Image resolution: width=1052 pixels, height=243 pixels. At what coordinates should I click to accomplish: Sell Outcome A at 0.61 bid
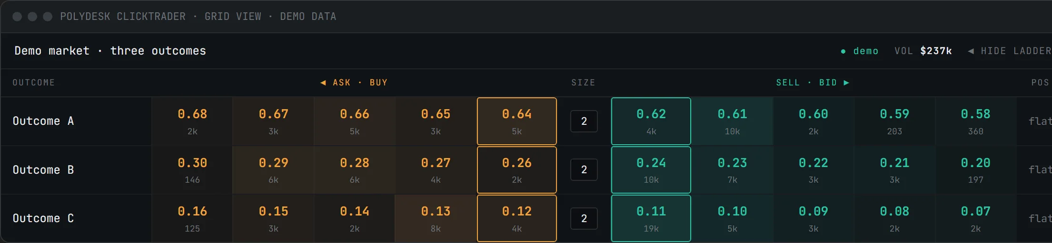click(x=732, y=121)
